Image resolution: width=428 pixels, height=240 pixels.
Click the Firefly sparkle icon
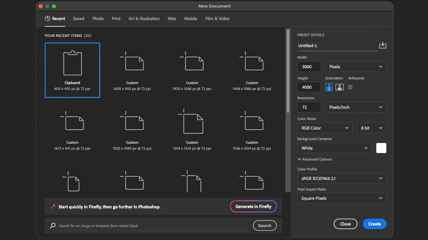tap(53, 206)
